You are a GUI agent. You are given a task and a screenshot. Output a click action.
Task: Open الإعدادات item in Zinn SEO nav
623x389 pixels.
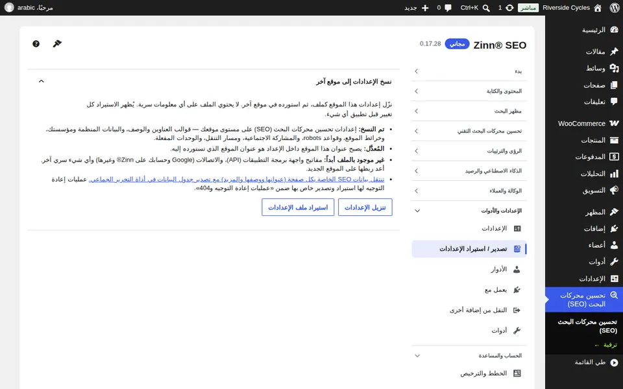click(x=469, y=229)
